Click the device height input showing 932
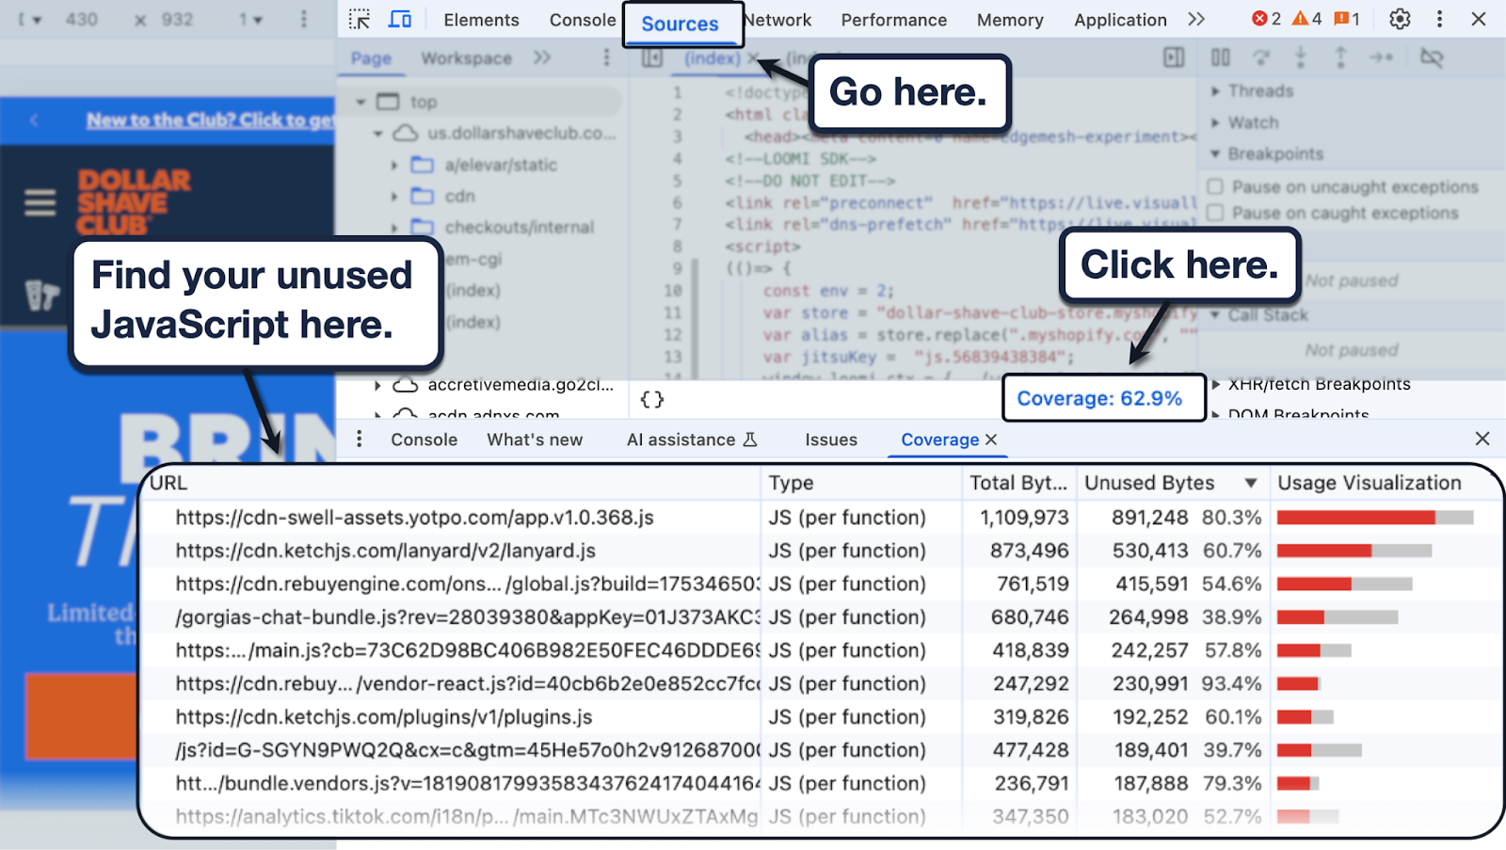 tap(177, 19)
